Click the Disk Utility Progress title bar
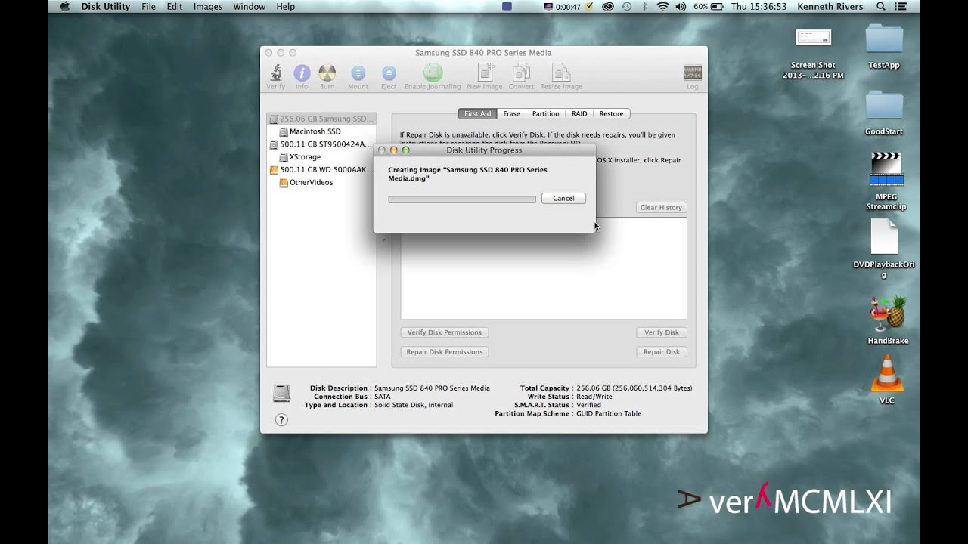The width and height of the screenshot is (968, 544). click(484, 150)
